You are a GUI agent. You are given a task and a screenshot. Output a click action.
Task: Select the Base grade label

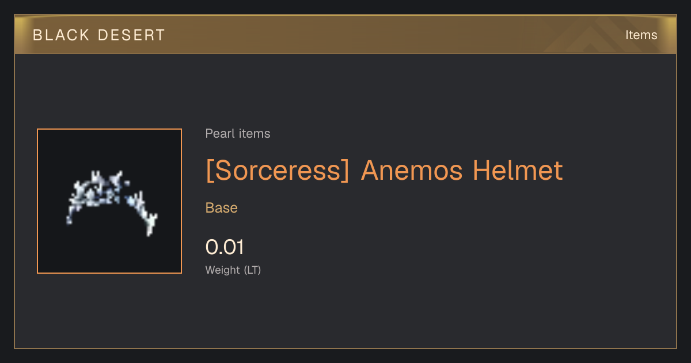pos(222,208)
